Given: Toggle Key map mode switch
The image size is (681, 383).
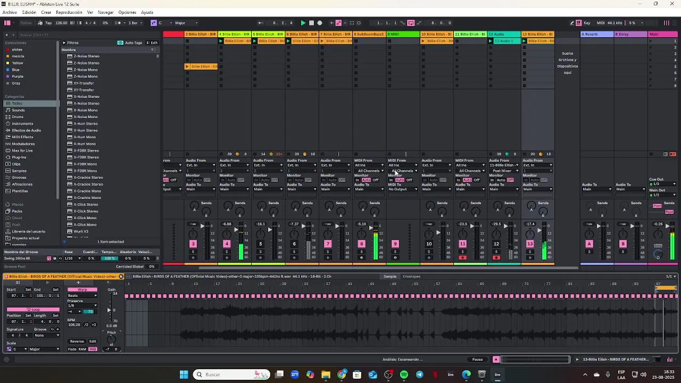Looking at the screenshot, I should [587, 23].
